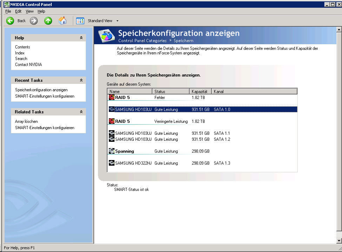Click the NVIDIA Control Panel title bar icon
Viewport: 342px width, 252px height.
pyautogui.click(x=7, y=4)
